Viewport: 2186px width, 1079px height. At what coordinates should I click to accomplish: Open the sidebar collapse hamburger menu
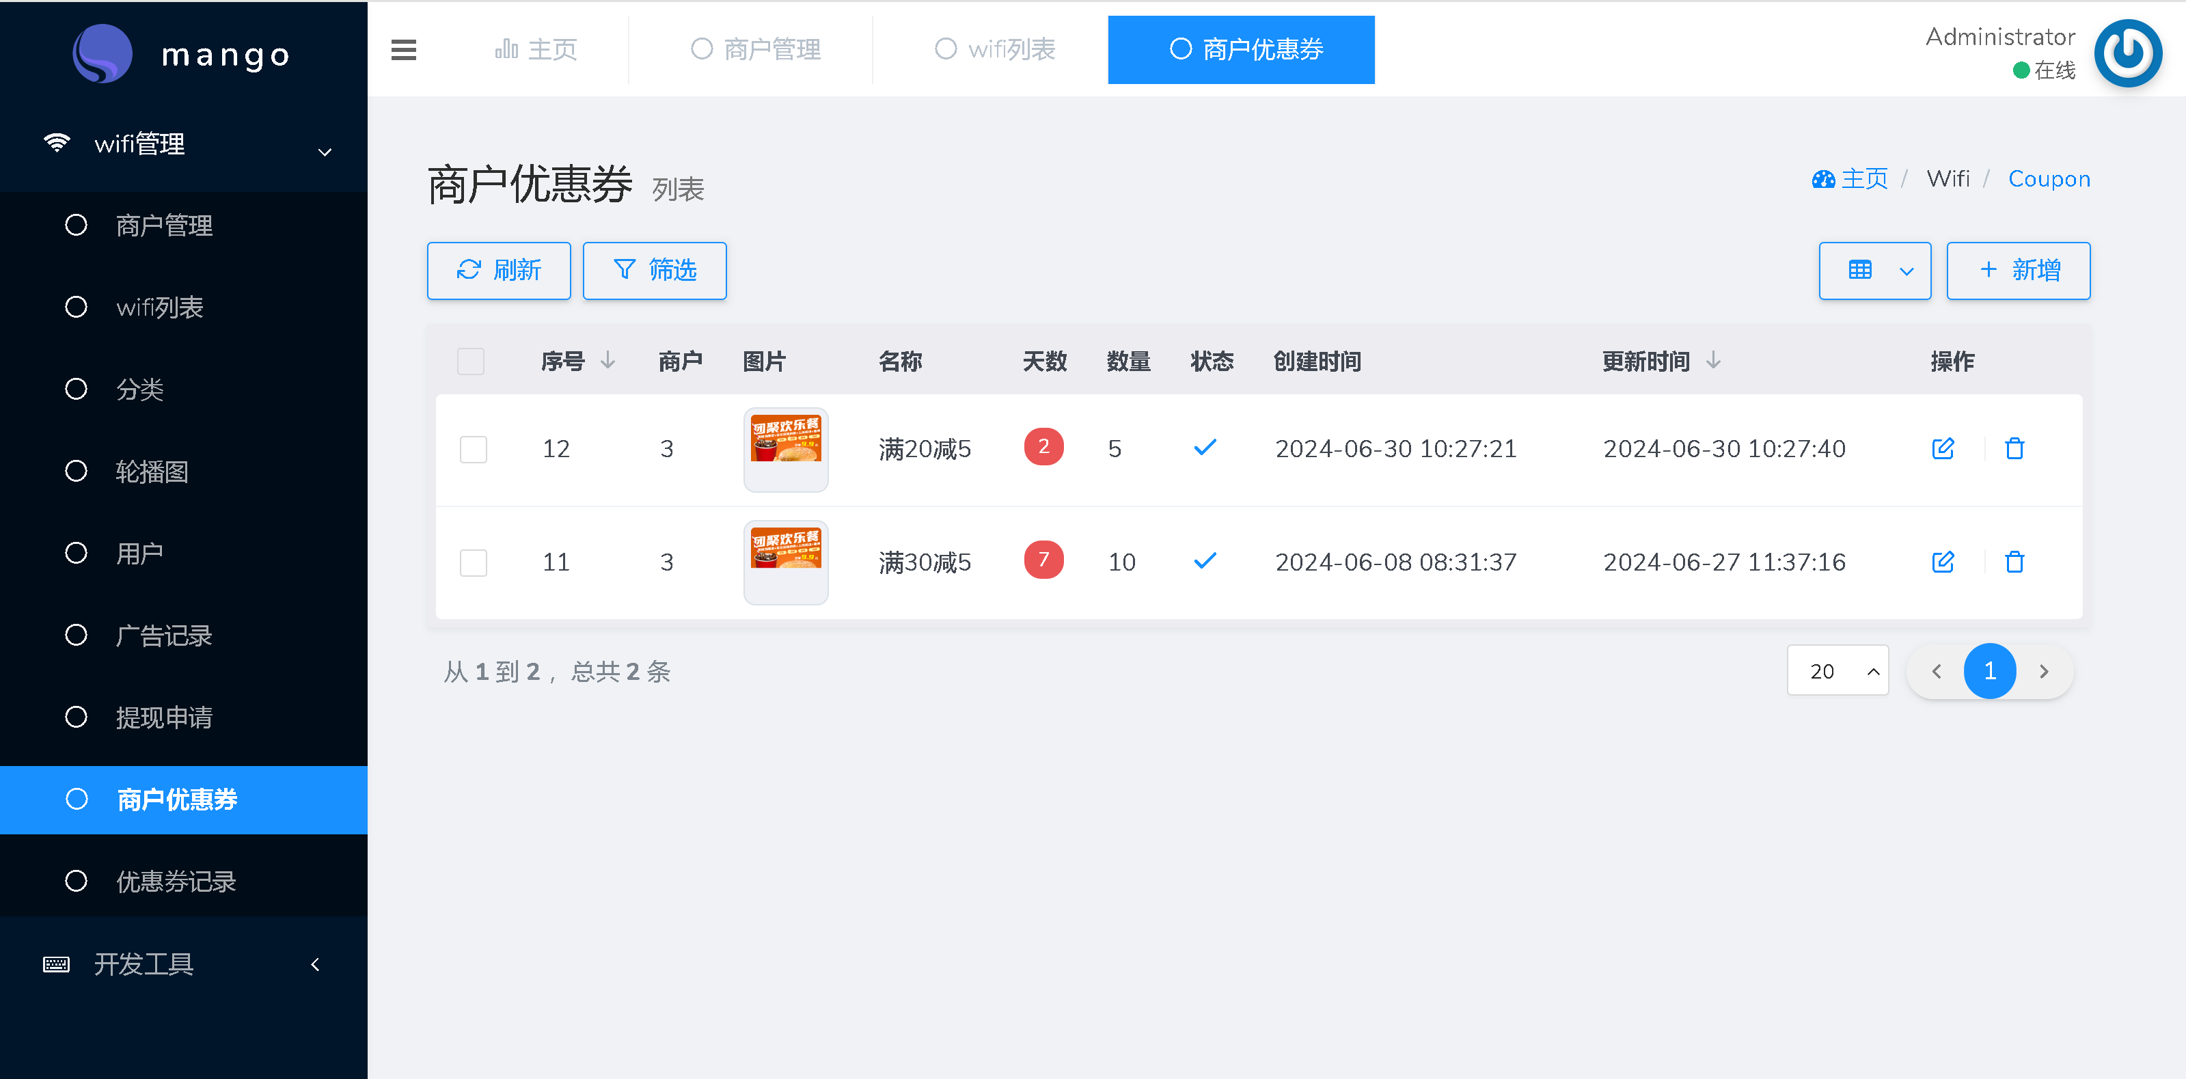coord(403,49)
